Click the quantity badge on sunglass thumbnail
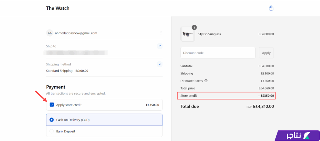This screenshot has width=320, height=141. (x=194, y=27)
